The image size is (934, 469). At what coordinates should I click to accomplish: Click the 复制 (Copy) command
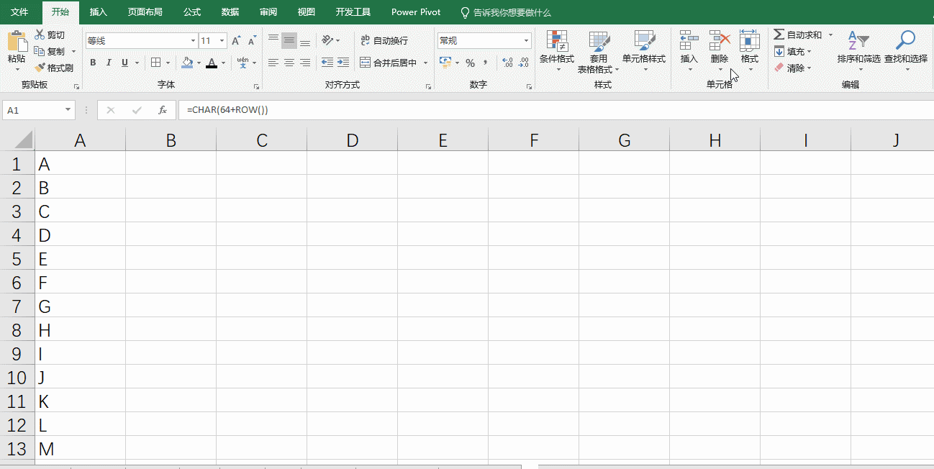[55, 51]
